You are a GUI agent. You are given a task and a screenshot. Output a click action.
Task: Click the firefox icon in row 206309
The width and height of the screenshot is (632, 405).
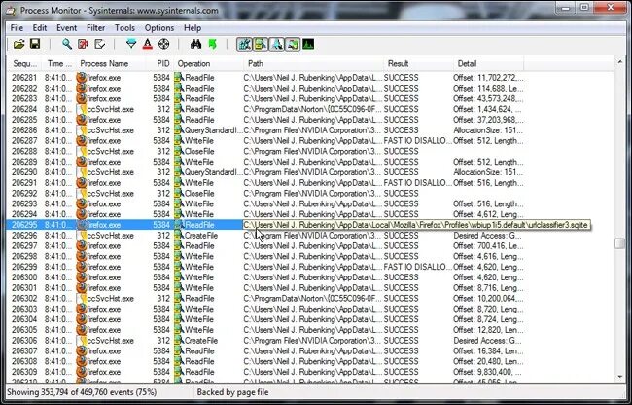[82, 372]
